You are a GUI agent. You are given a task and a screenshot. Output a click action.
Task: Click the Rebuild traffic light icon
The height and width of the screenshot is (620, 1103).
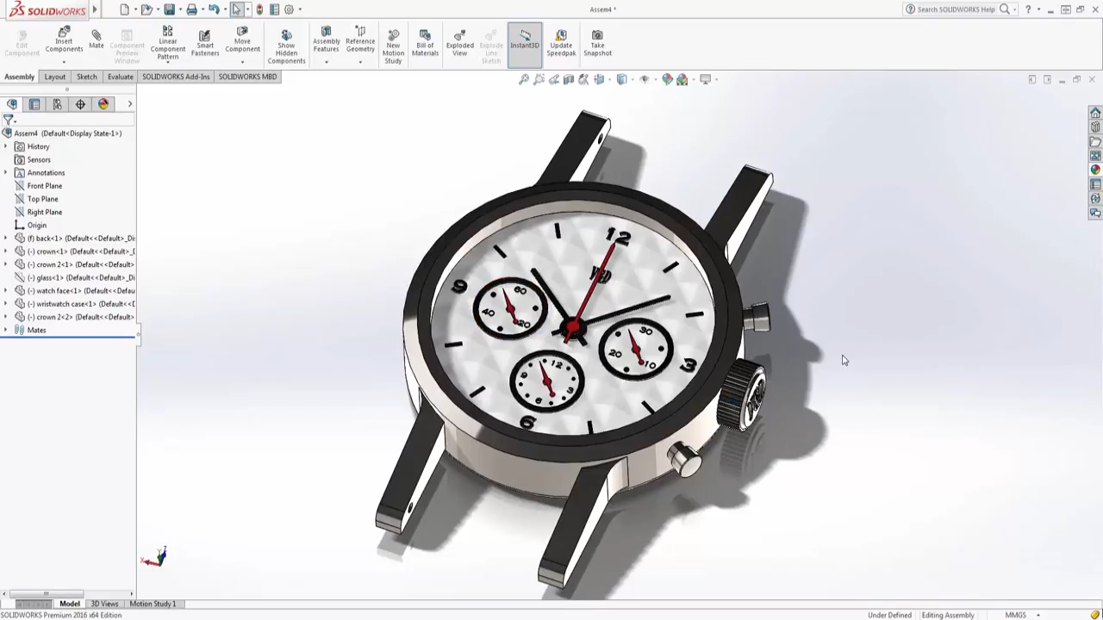259,9
